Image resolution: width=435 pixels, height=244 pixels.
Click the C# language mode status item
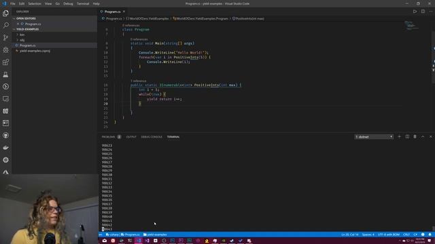415,235
